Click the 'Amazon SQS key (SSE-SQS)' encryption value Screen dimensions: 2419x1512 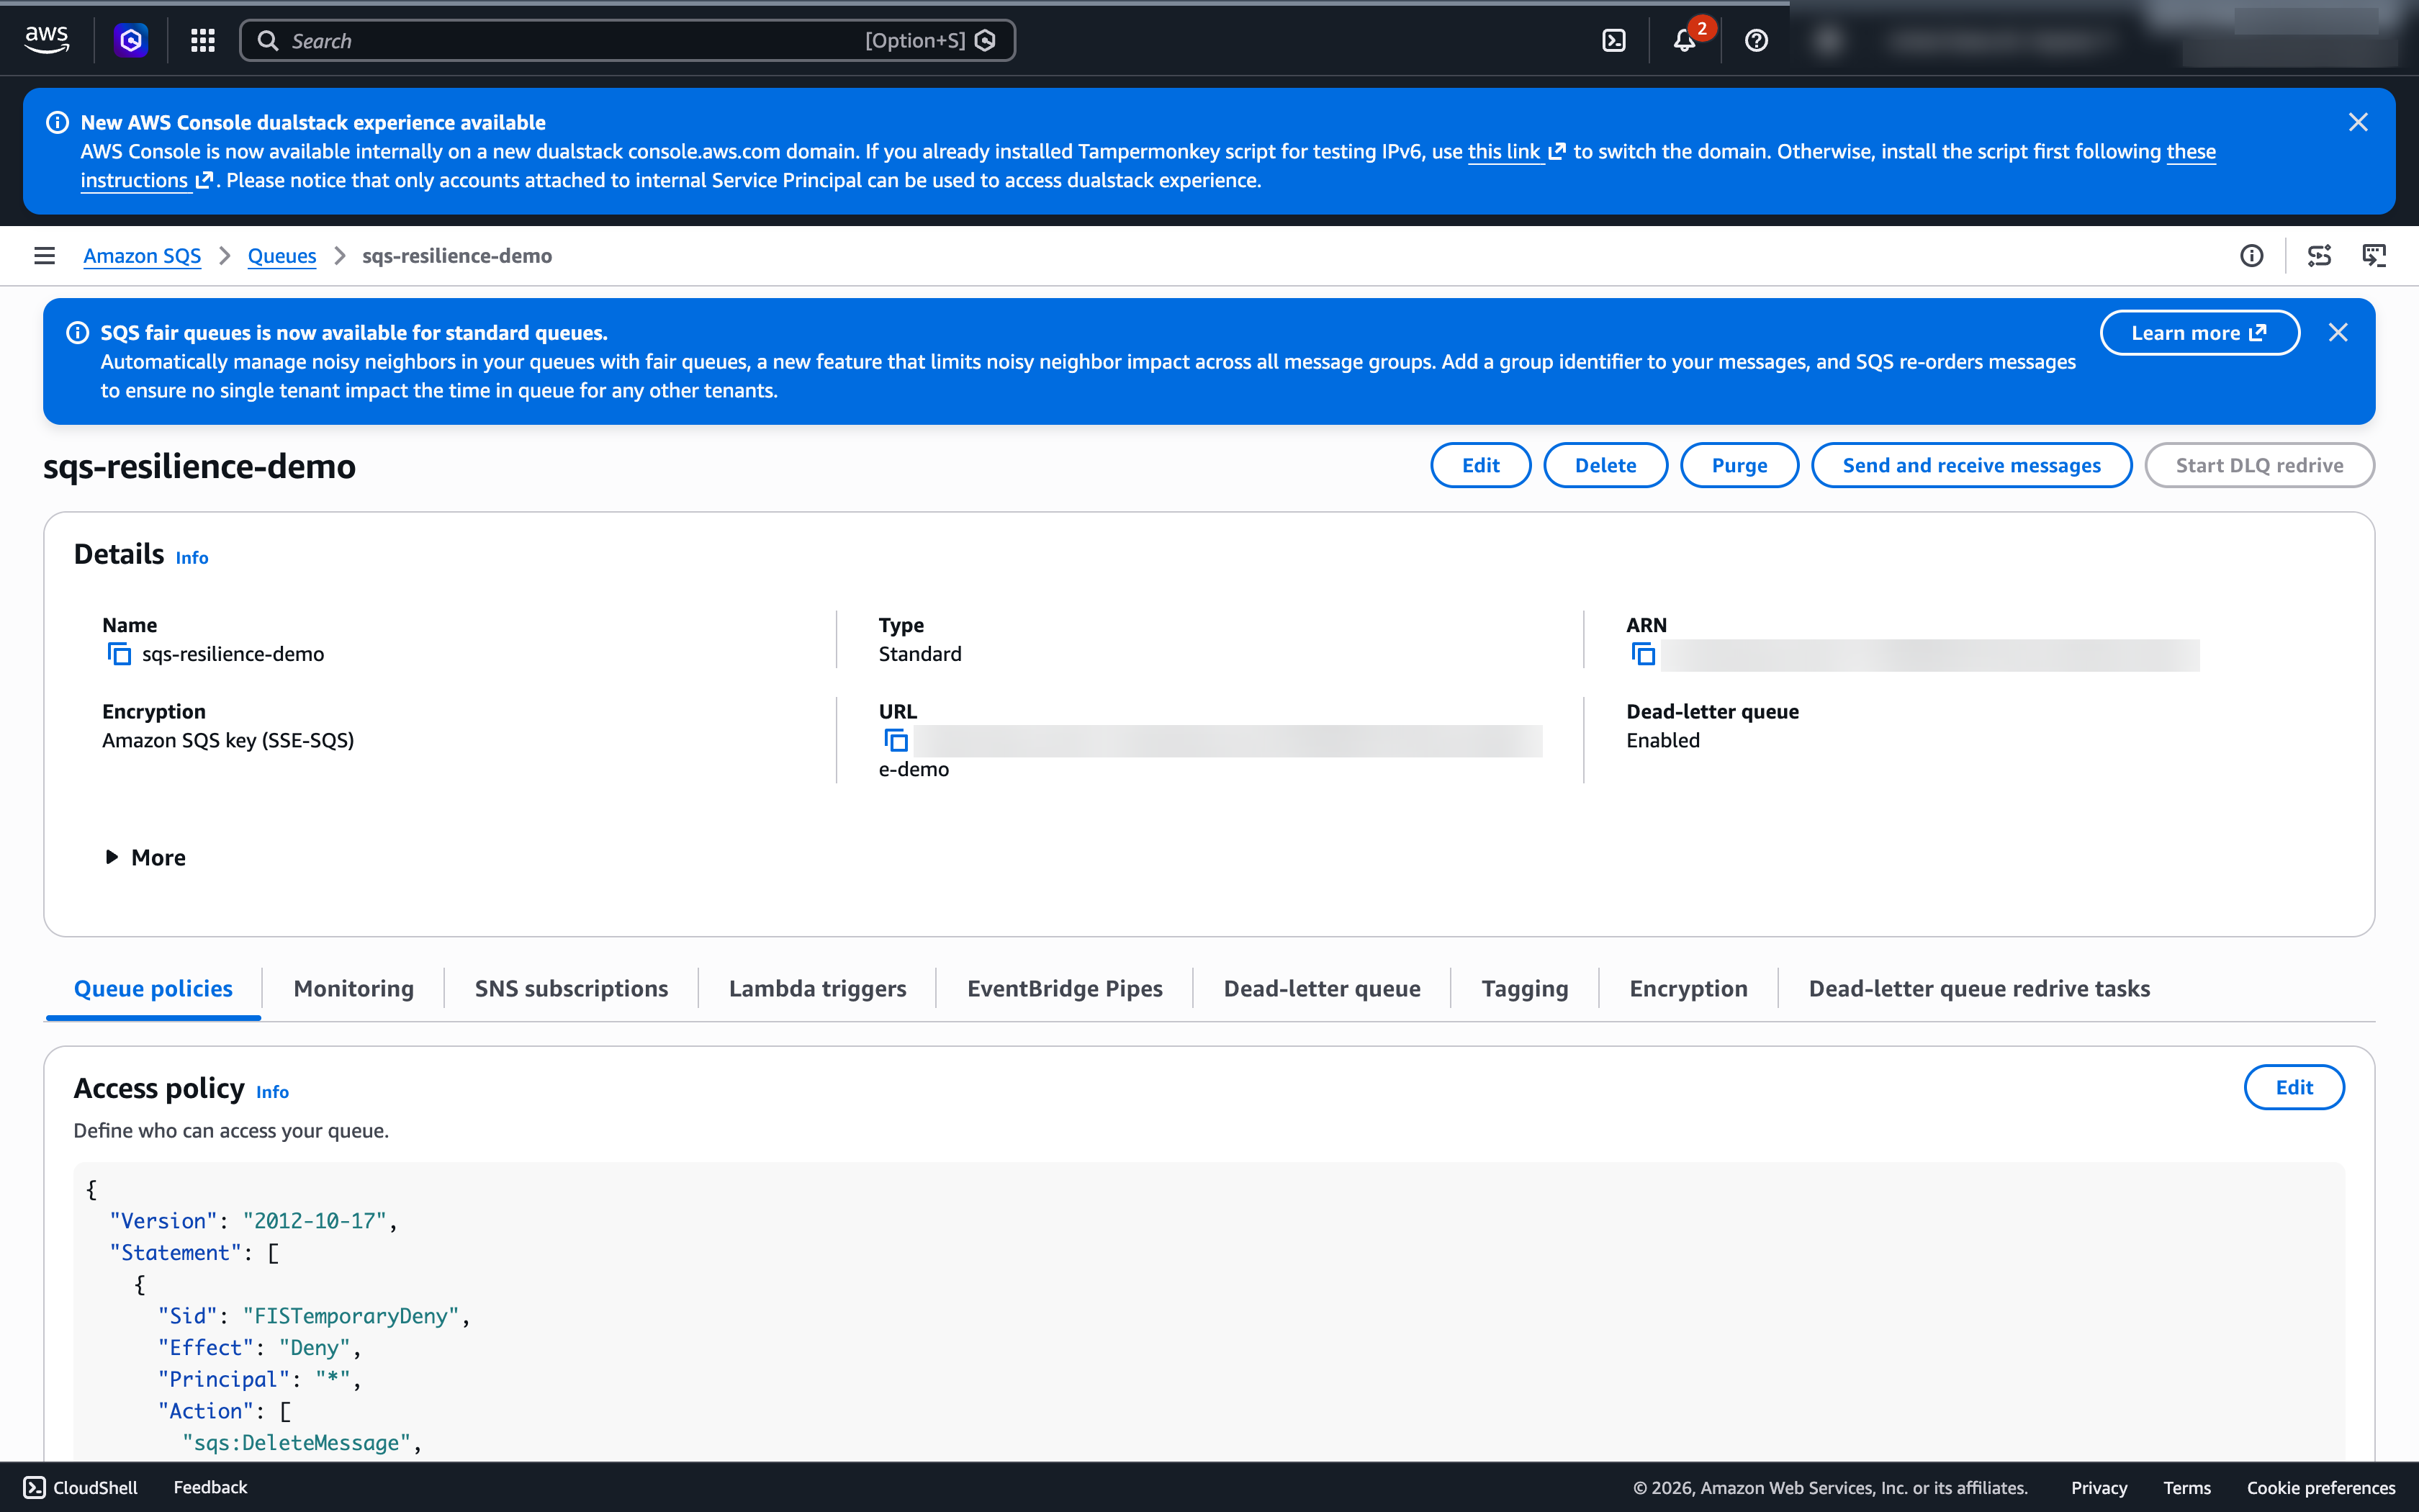tap(228, 740)
